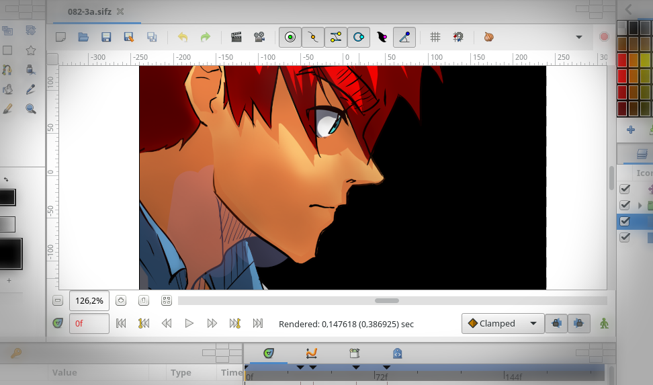This screenshot has width=653, height=385.
Task: Jump to the previous keyframe
Action: (144, 323)
